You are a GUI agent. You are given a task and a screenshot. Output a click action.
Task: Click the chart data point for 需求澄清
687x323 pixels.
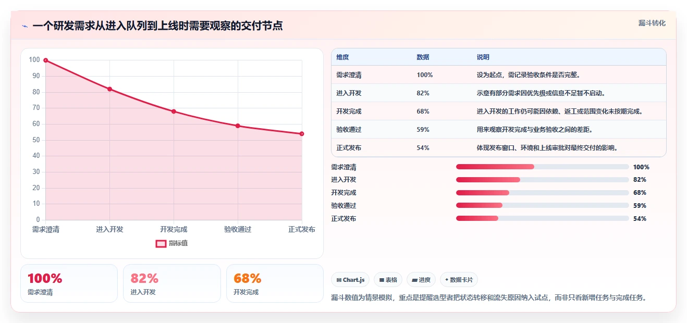coord(46,60)
